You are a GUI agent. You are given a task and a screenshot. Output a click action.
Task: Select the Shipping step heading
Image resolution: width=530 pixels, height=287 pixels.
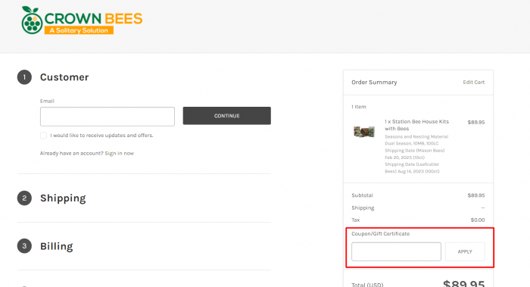(x=63, y=198)
